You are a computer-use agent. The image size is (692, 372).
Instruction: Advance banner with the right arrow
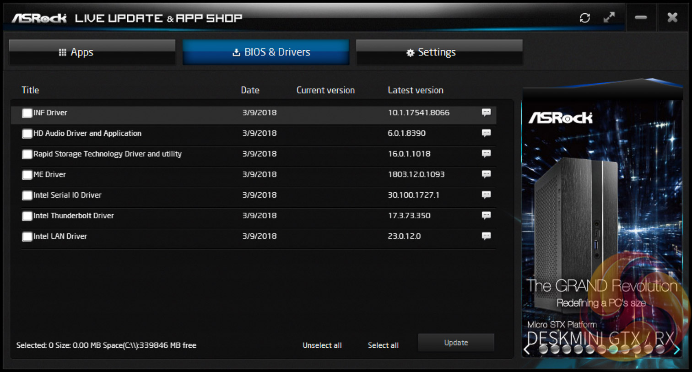[x=676, y=350]
